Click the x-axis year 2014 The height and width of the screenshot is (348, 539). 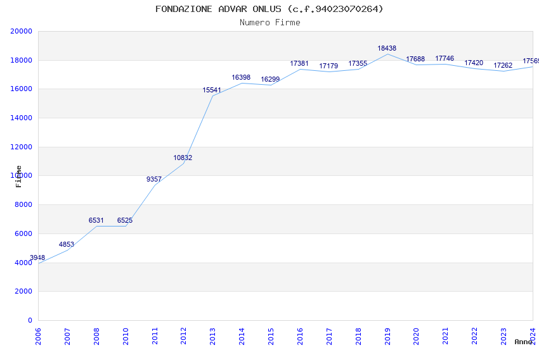click(242, 337)
